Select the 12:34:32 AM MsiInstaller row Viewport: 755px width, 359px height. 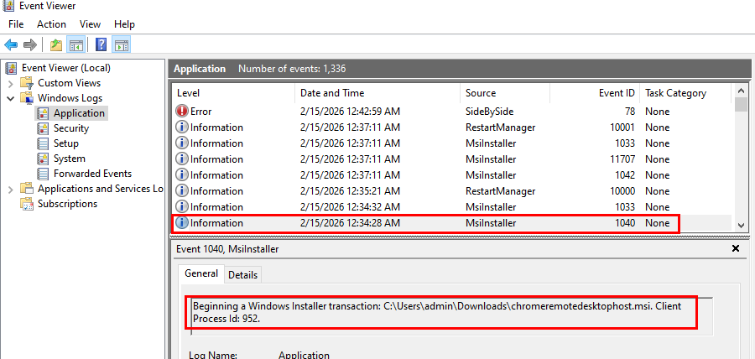point(450,206)
